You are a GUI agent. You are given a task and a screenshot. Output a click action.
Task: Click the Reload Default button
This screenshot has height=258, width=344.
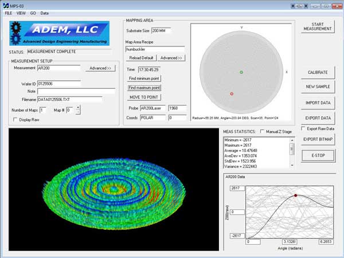coord(141,58)
